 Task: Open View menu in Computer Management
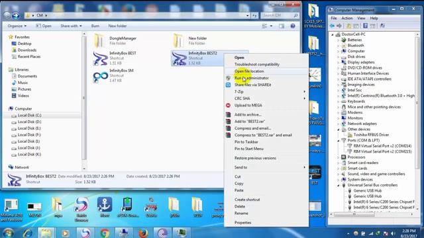pos(361,18)
